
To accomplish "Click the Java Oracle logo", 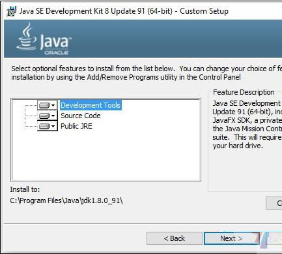I will [x=44, y=39].
